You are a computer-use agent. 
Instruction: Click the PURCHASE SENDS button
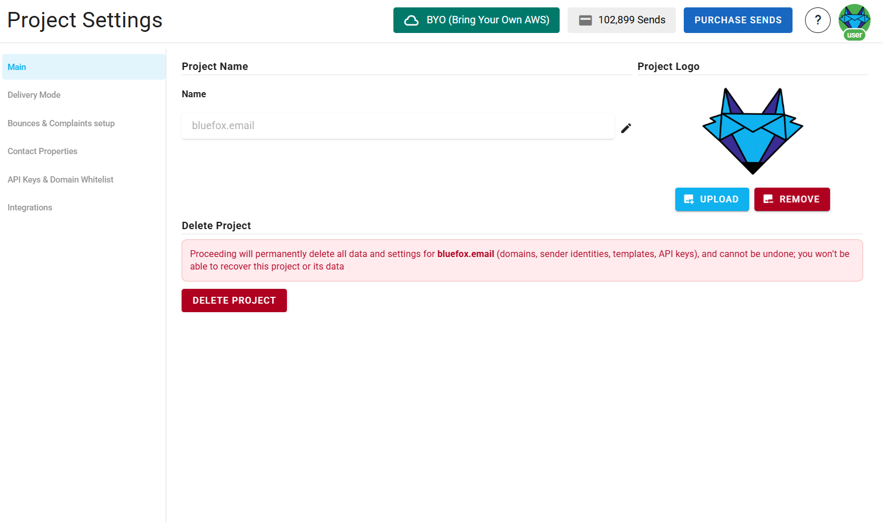click(738, 19)
